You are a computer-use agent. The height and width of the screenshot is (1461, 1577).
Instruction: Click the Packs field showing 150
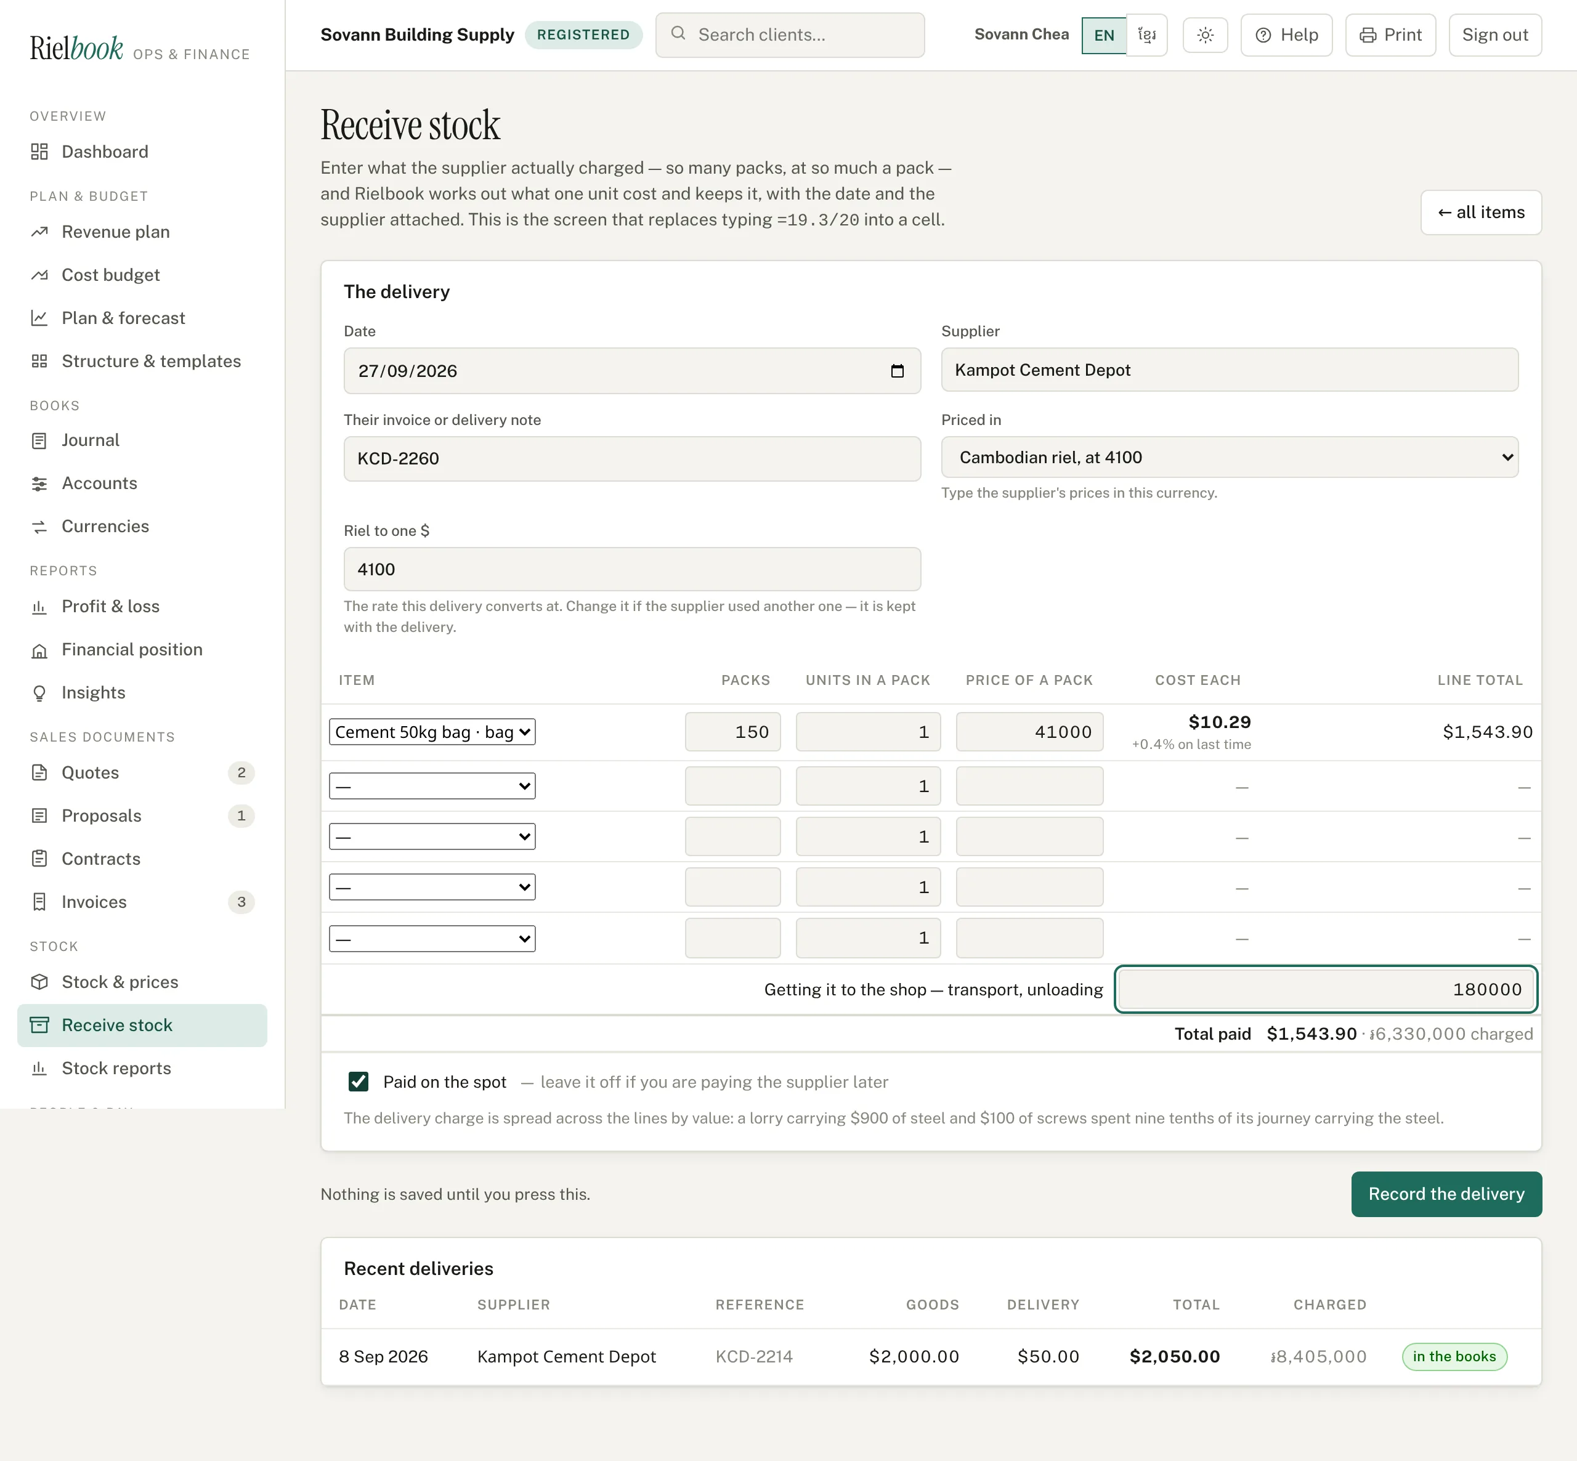point(733,732)
